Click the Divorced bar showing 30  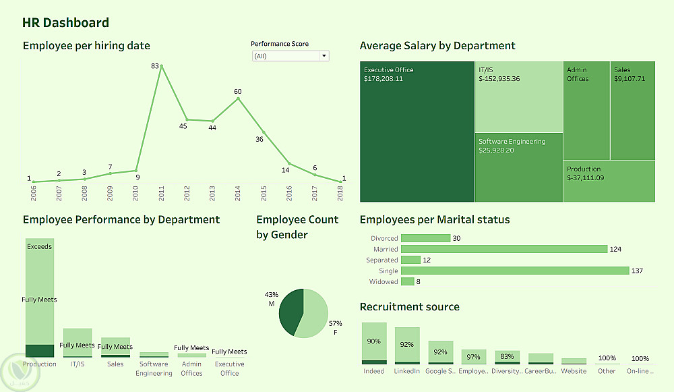pos(425,238)
